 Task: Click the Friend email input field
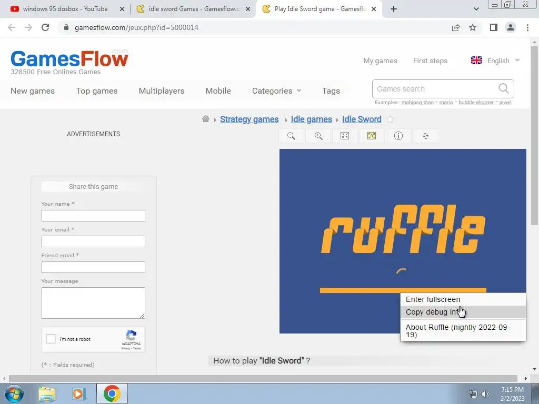(93, 267)
